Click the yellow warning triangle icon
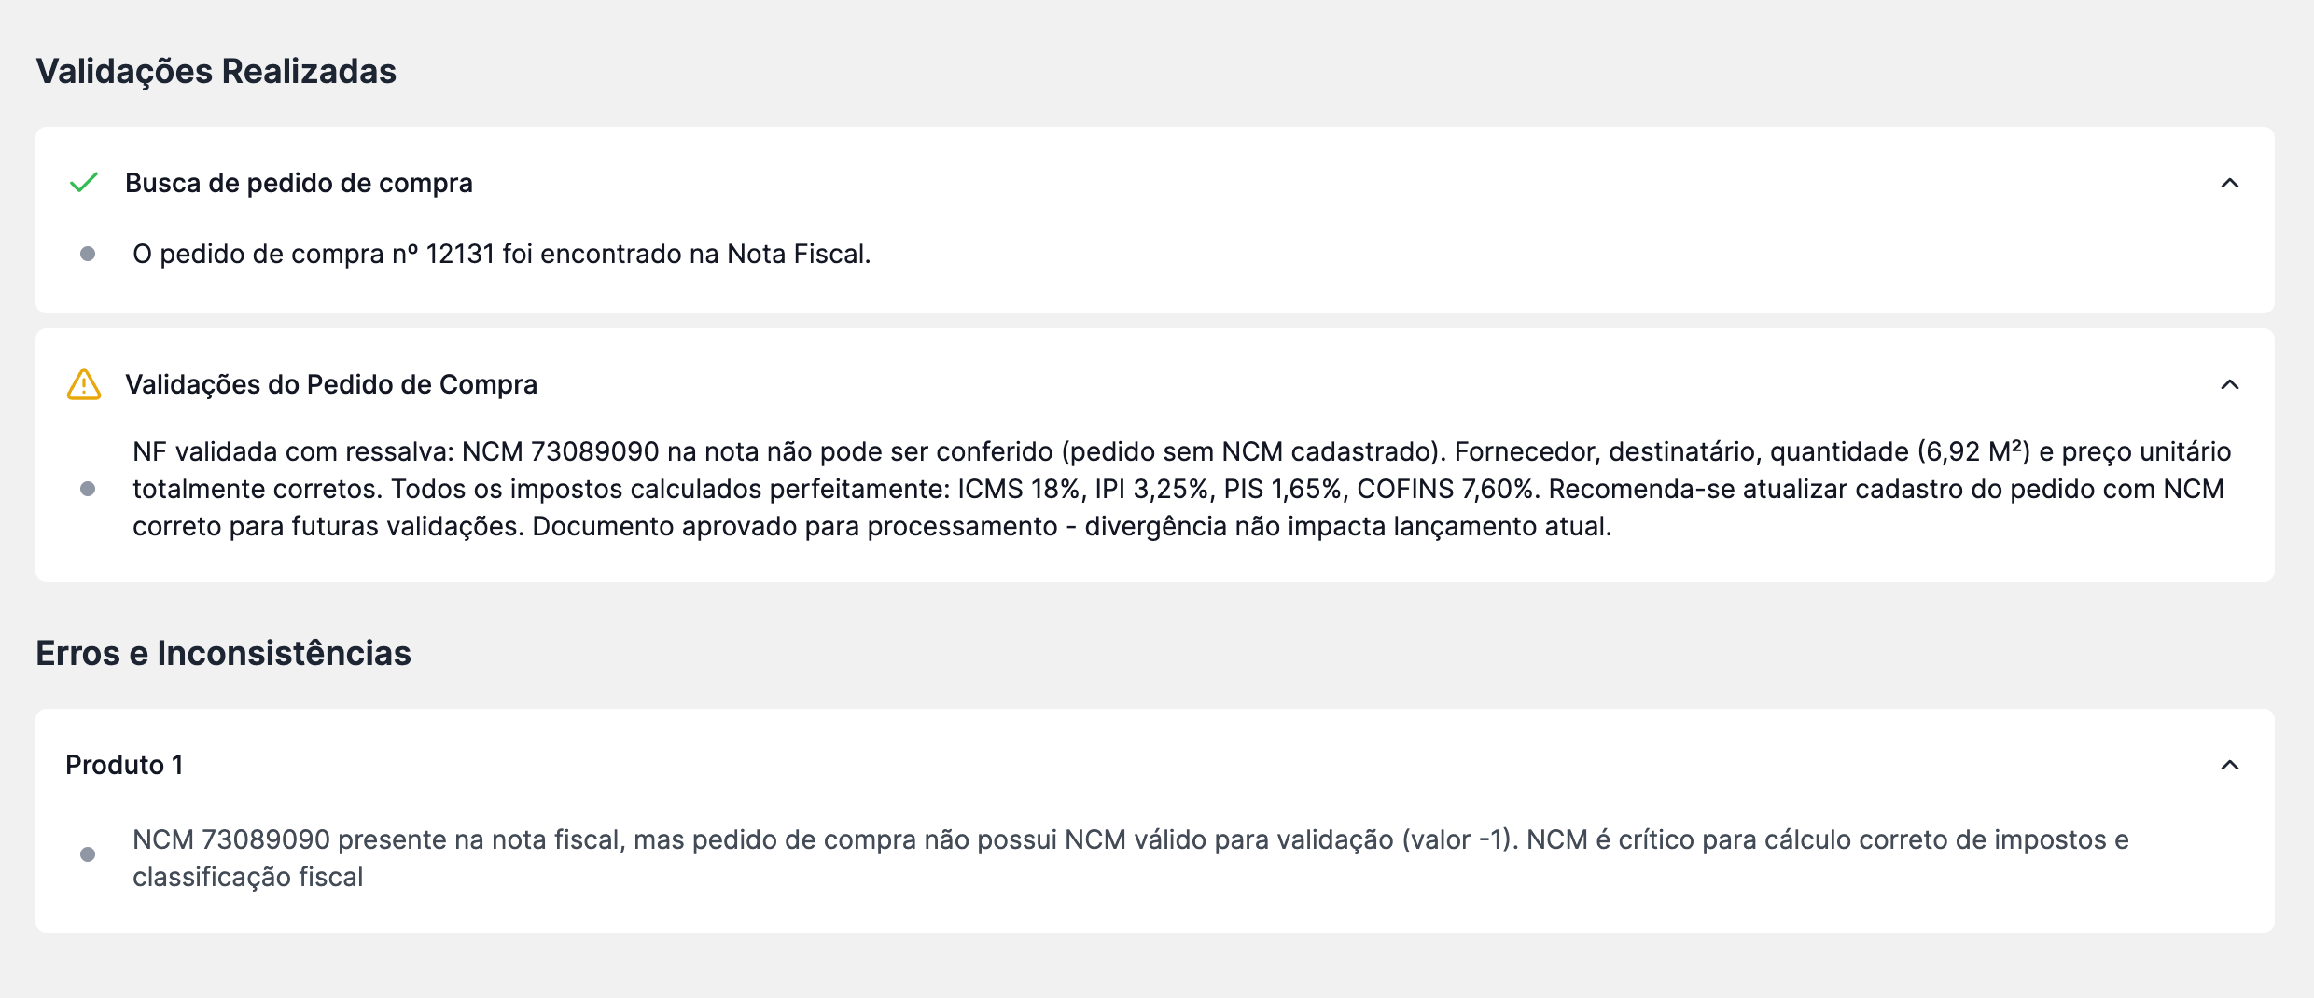Screen dimensions: 2314x998 [84, 384]
